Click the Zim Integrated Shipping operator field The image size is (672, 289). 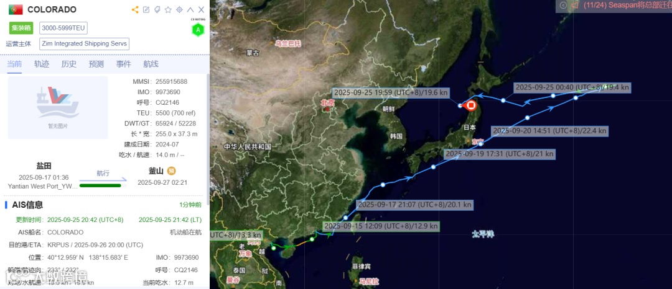tap(84, 43)
